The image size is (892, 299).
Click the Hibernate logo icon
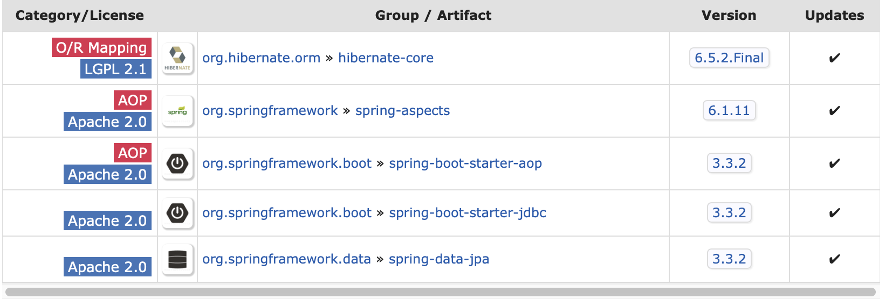pyautogui.click(x=177, y=58)
